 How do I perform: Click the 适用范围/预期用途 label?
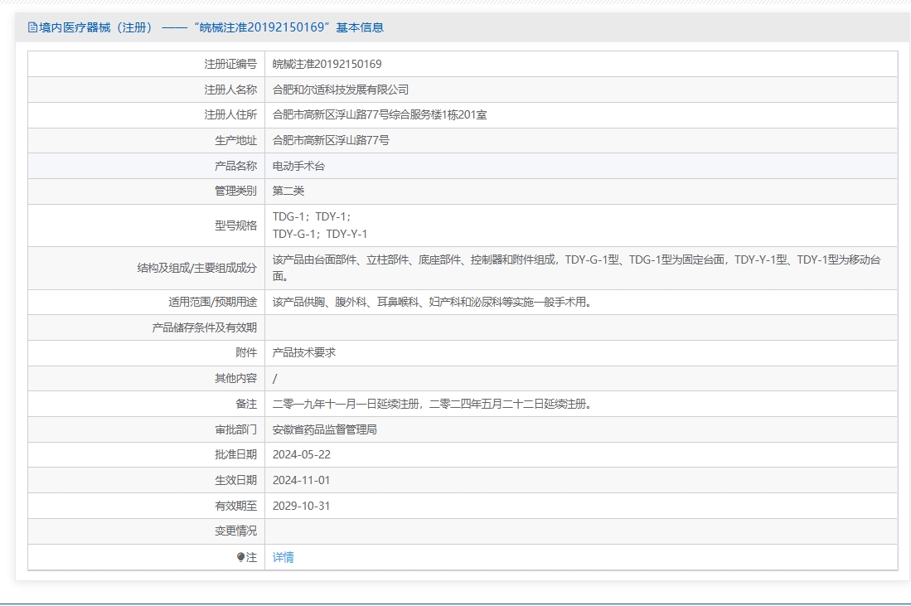(x=212, y=302)
